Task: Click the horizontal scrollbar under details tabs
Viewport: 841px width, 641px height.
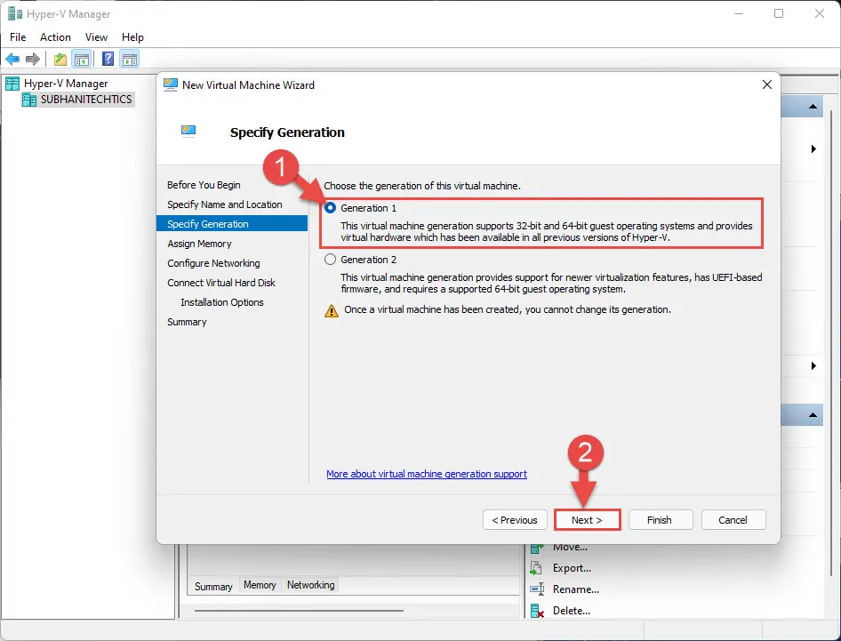Action: pyautogui.click(x=299, y=611)
